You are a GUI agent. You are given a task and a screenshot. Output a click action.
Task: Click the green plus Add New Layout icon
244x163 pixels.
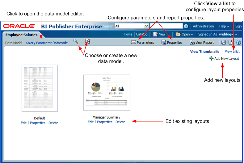pyautogui.click(x=211, y=58)
